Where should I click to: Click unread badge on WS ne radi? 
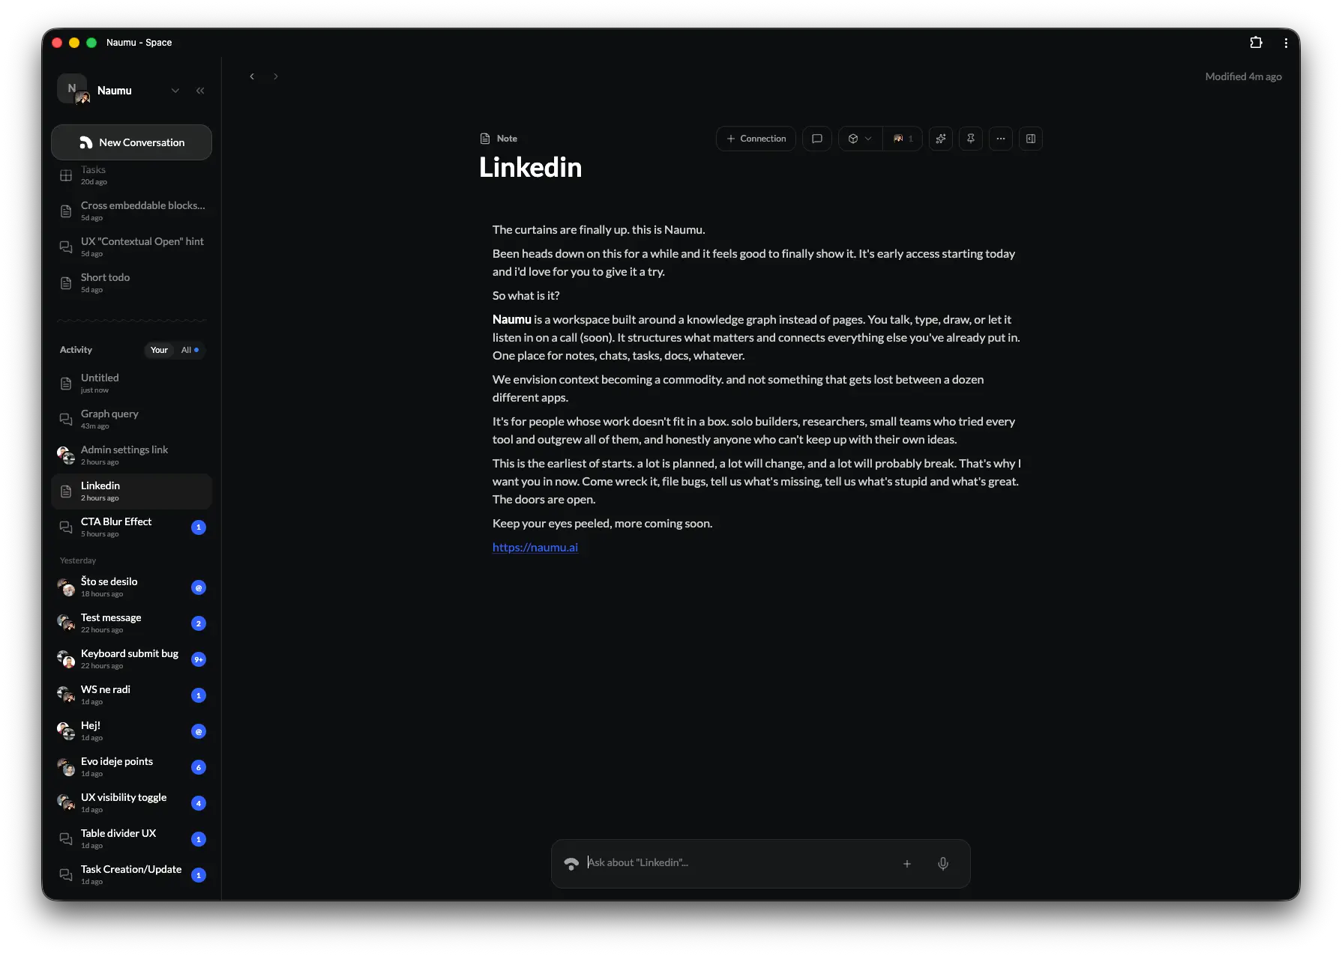[x=199, y=695]
